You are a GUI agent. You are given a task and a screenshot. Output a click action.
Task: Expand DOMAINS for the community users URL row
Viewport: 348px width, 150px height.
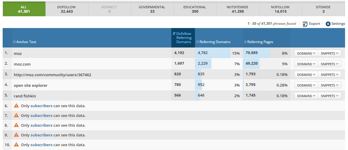point(306,75)
